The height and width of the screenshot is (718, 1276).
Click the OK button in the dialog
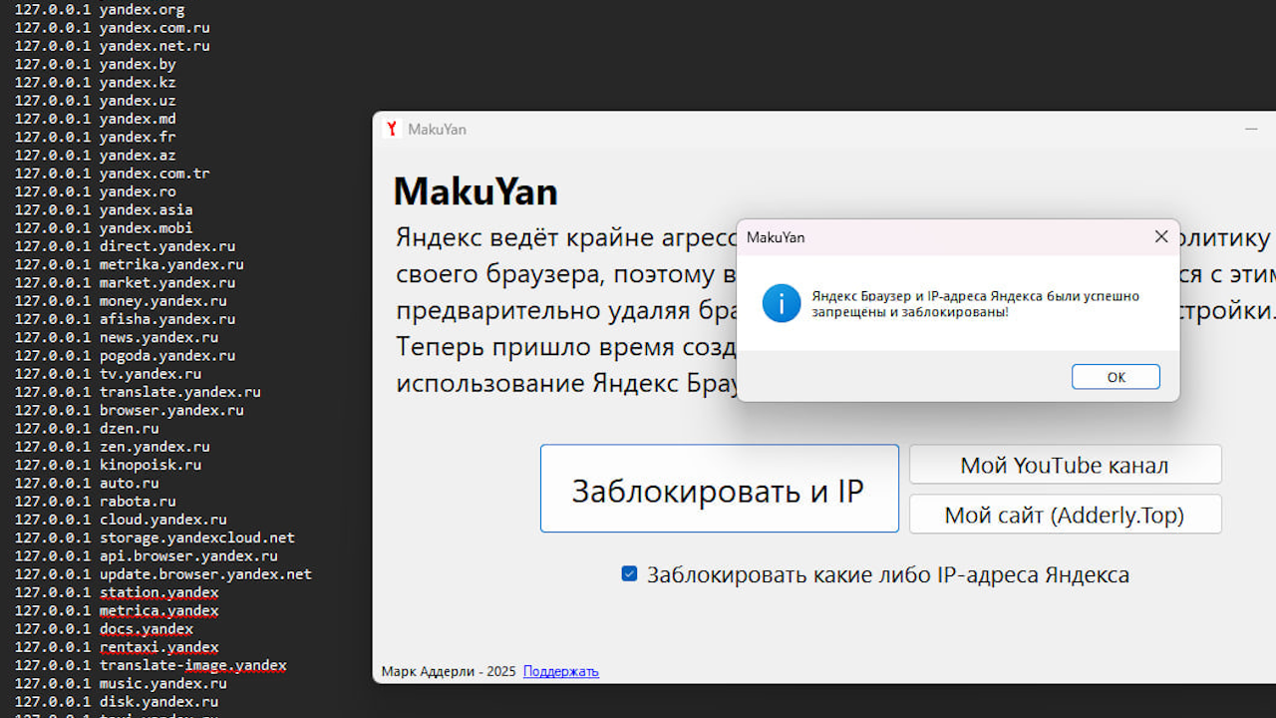[x=1116, y=377]
